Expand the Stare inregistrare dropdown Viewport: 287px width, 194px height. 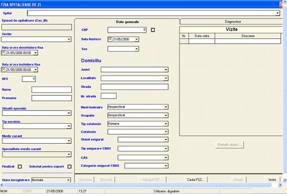click(x=69, y=180)
